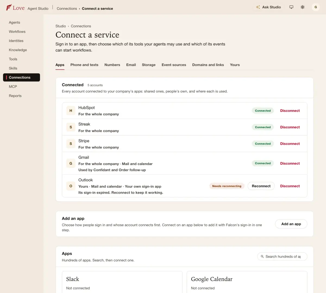Click Gmail G app icon
The height and width of the screenshot is (293, 326).
(71, 163)
